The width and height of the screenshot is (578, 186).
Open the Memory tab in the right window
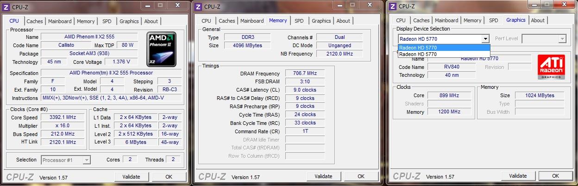[472, 20]
